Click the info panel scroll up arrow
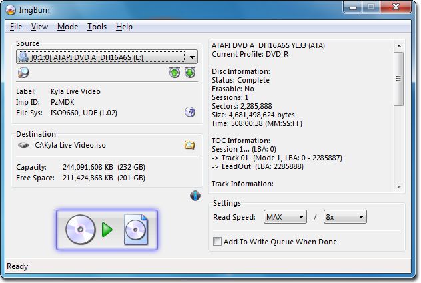This screenshot has height=283, width=421. point(399,46)
